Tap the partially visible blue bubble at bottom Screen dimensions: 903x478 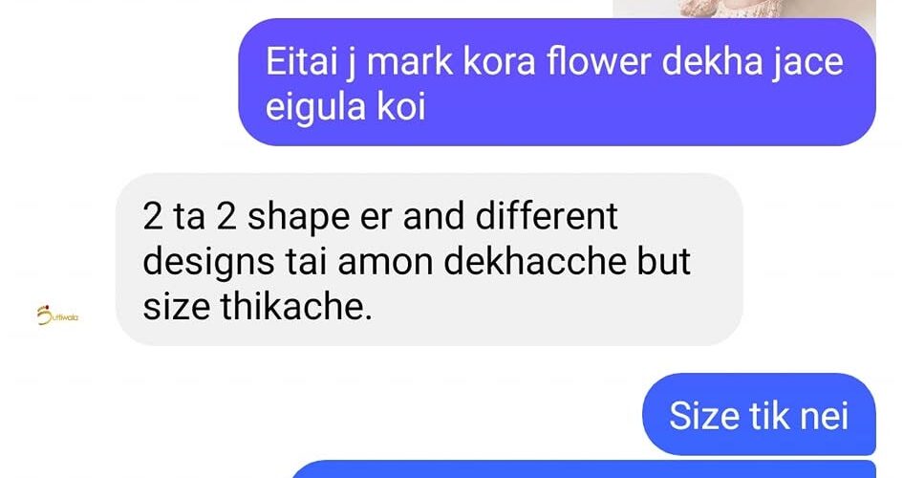coord(583,469)
